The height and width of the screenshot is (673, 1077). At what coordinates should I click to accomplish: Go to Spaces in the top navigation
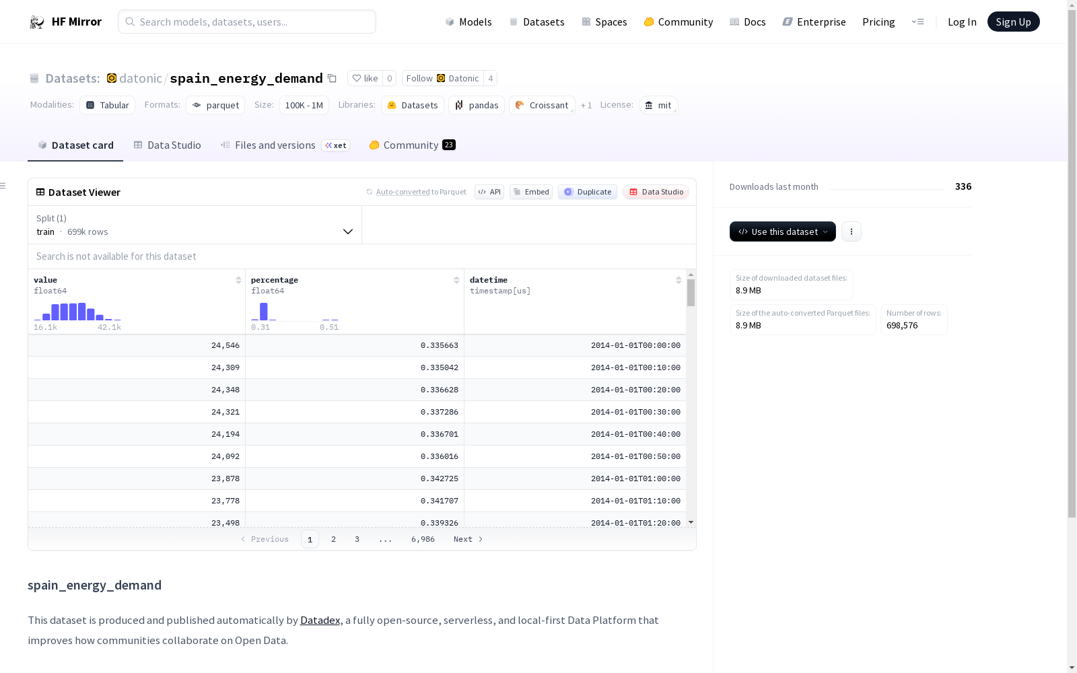[604, 22]
